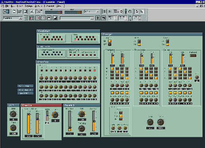Click the icon second after the snapshot dropdown
This screenshot has height=148, width=205.
coord(103,18)
